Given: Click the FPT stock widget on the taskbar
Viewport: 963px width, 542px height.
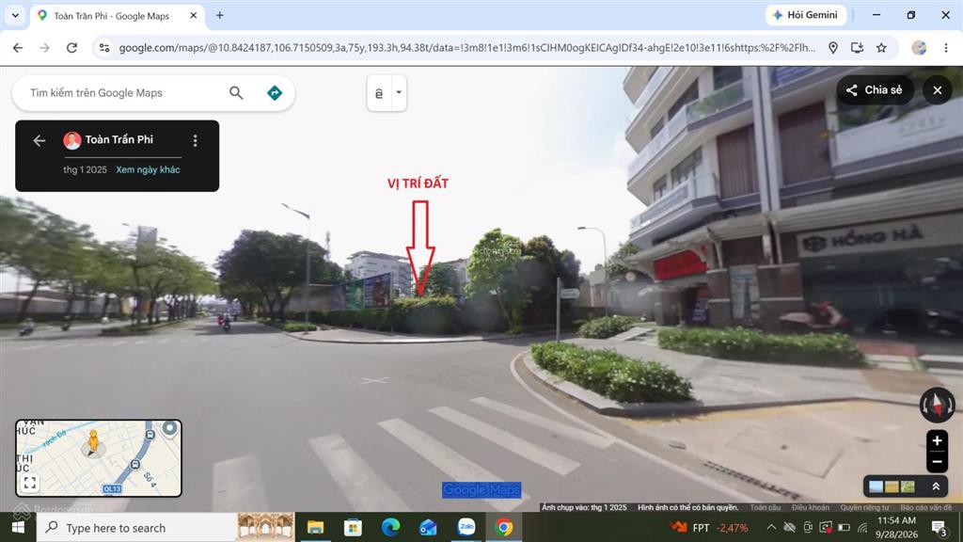Looking at the screenshot, I should pyautogui.click(x=709, y=527).
